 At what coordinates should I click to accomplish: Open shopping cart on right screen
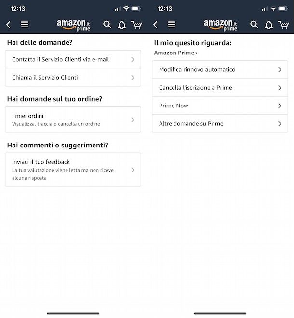[x=284, y=25]
